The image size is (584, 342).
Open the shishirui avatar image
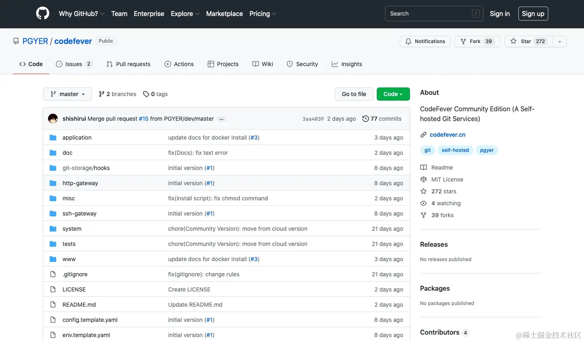coord(53,119)
